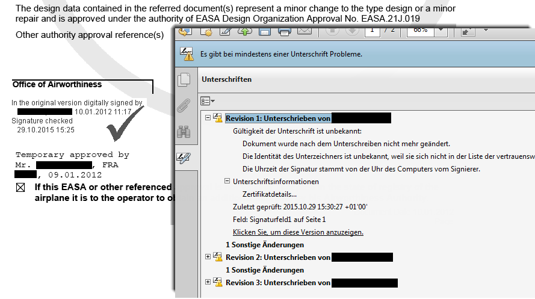Select 'Dokument wurde nach dem Unterschreiben' row

346,144
